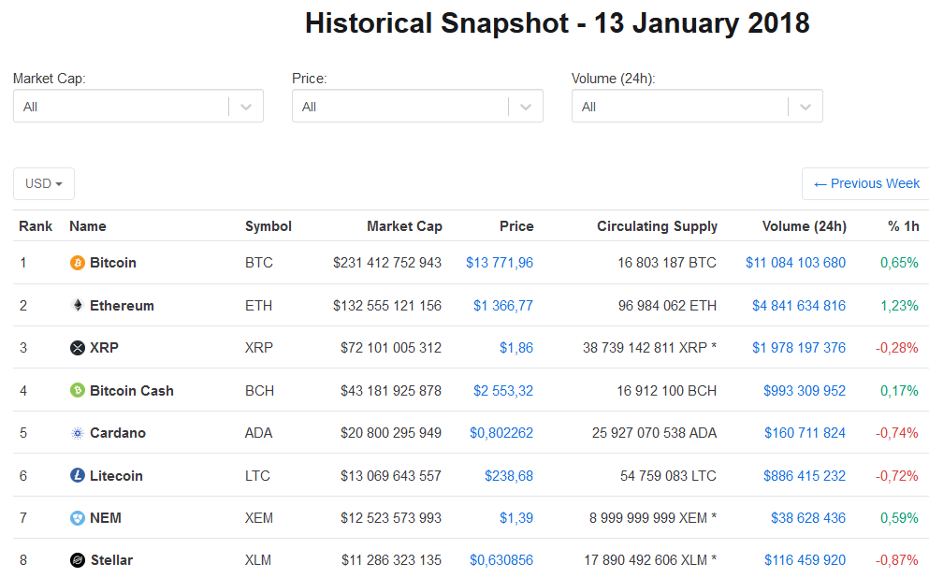Click the Cardano logo icon
Viewport: 929px width, 578px height.
tap(78, 433)
